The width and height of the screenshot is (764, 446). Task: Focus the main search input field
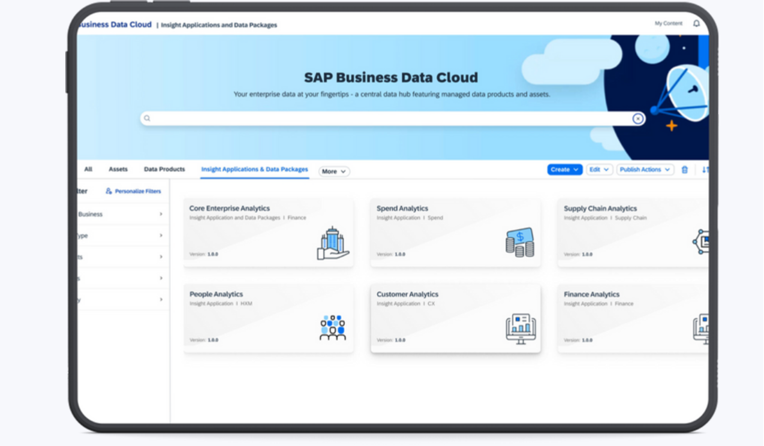click(x=393, y=119)
